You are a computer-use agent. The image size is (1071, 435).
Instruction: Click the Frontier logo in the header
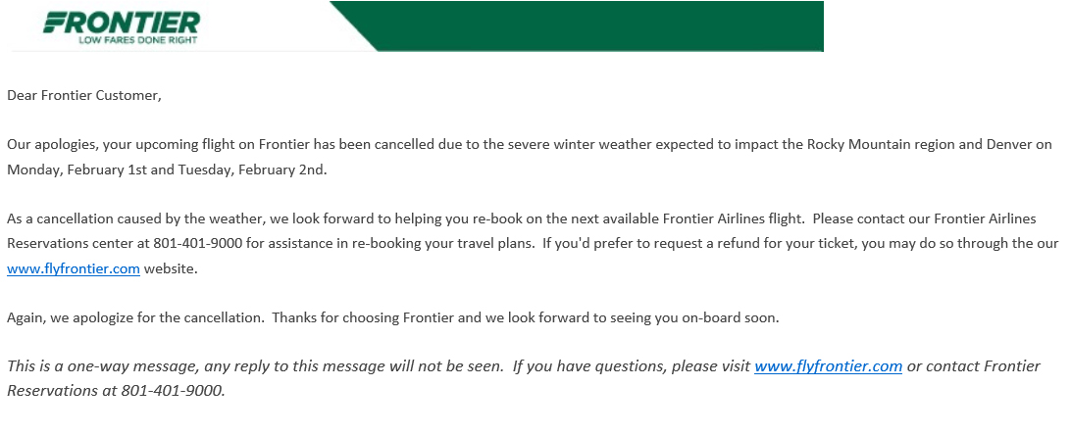[x=122, y=23]
